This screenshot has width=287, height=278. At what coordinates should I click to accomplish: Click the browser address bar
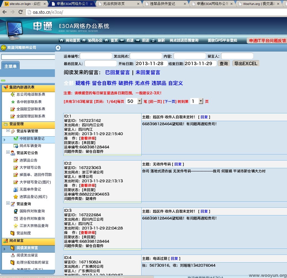click(156, 12)
